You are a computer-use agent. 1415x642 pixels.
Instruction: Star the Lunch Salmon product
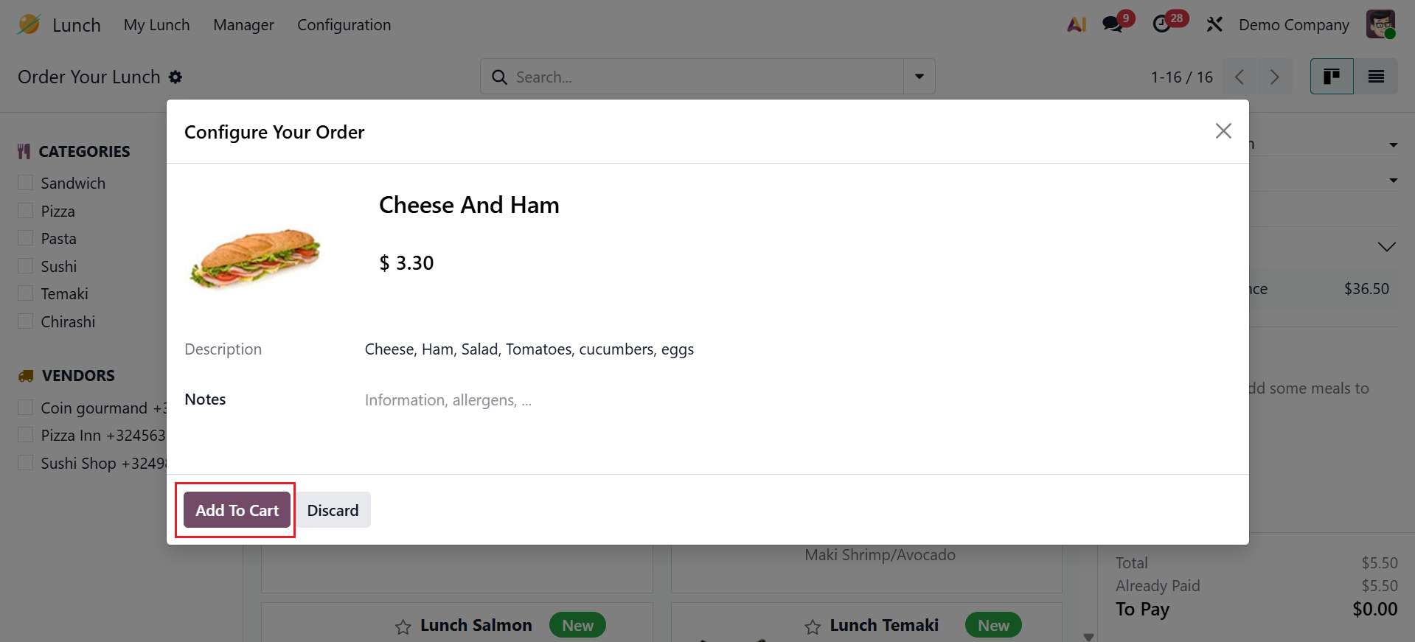(x=403, y=627)
